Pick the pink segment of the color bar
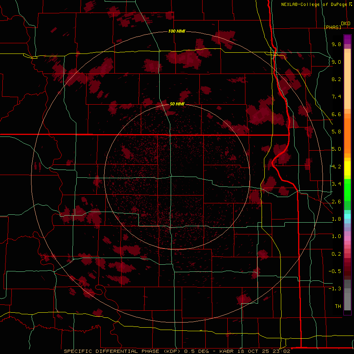The image size is (354, 354). [347, 238]
